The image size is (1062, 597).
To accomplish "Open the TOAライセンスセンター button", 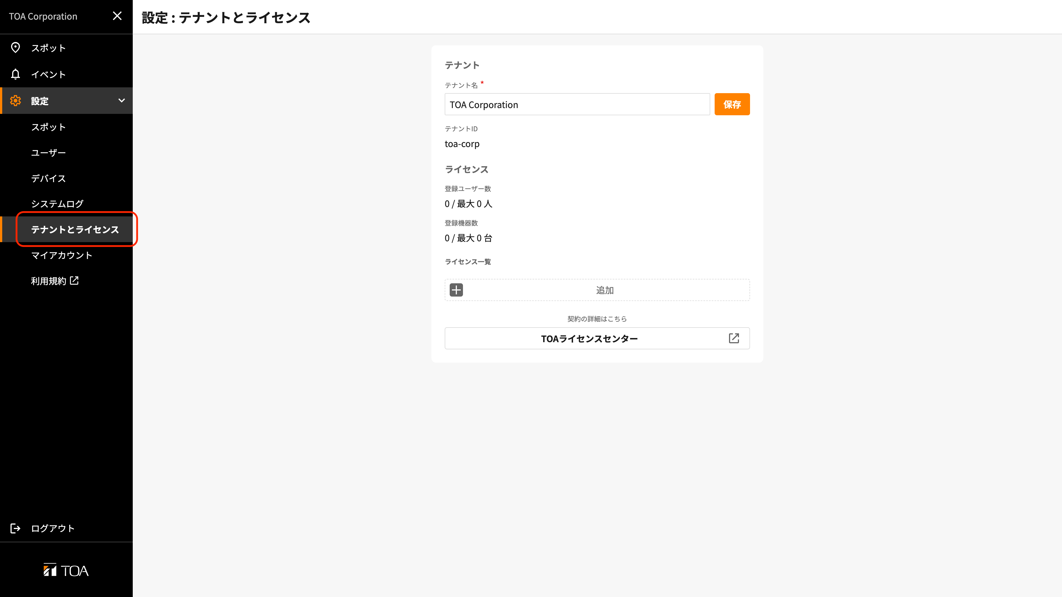I will (x=597, y=338).
